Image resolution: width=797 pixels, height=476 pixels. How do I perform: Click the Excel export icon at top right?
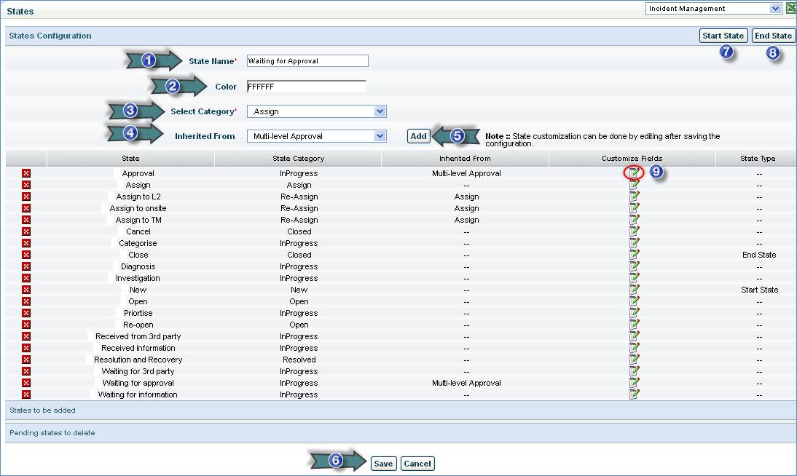pyautogui.click(x=790, y=9)
